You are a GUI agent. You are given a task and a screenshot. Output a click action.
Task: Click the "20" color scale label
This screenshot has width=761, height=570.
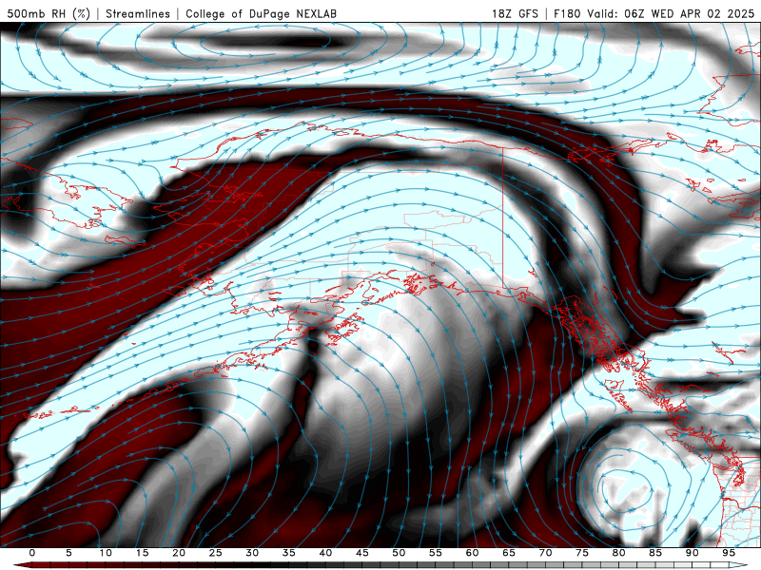click(x=179, y=553)
